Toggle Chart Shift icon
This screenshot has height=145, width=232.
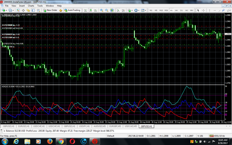point(123,11)
